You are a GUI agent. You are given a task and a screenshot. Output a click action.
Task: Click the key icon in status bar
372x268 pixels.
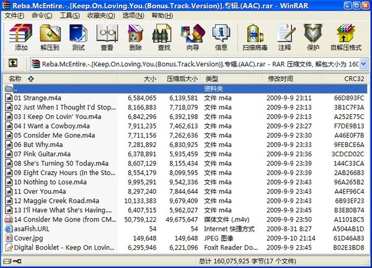pyautogui.click(x=17, y=261)
